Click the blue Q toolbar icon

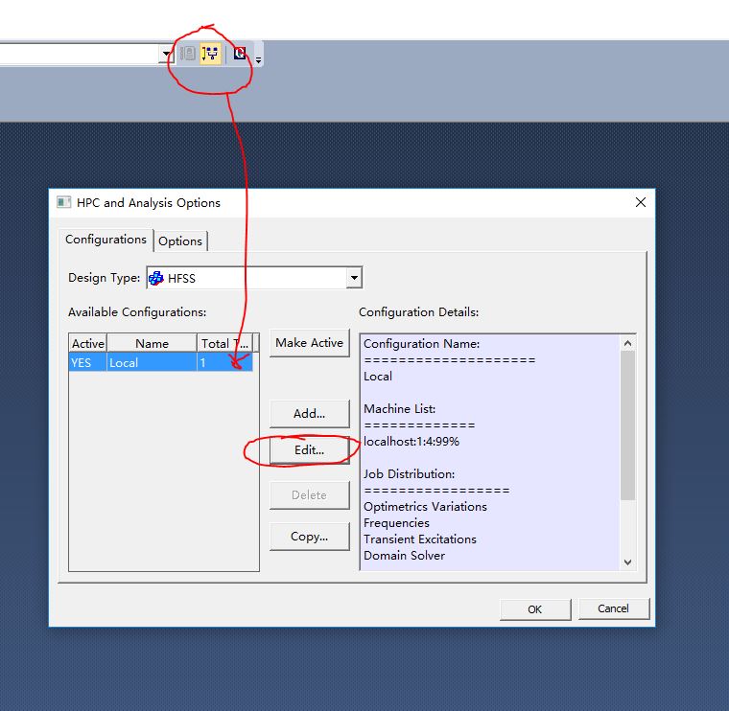pyautogui.click(x=240, y=54)
